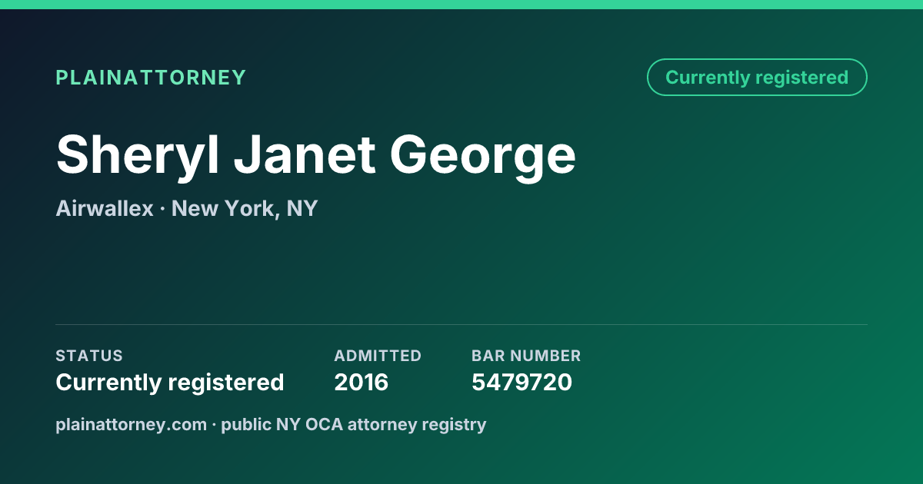Click the PLAINATTORNEY brand logo text
The image size is (923, 484).
click(151, 78)
